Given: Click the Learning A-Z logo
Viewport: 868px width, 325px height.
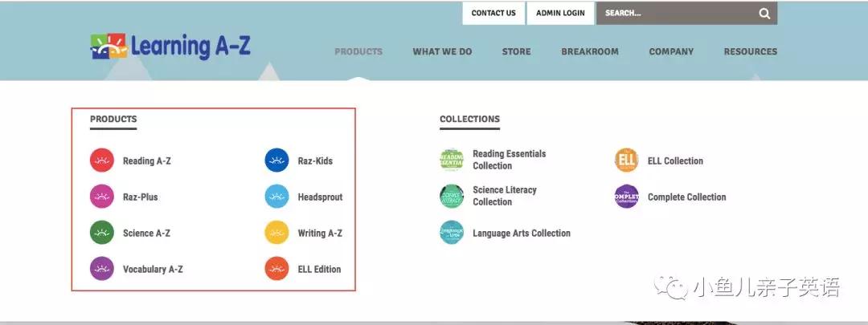Looking at the screenshot, I should coord(170,47).
